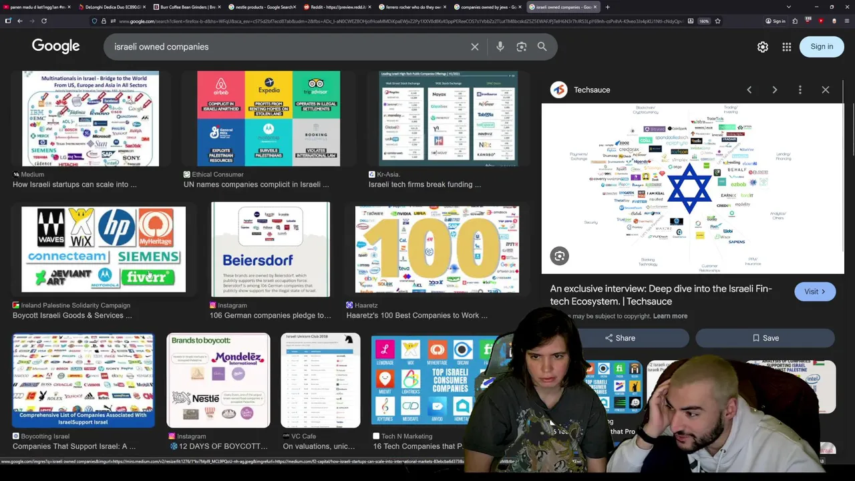Visit the Techsauce page
This screenshot has height=481, width=855.
coord(815,291)
